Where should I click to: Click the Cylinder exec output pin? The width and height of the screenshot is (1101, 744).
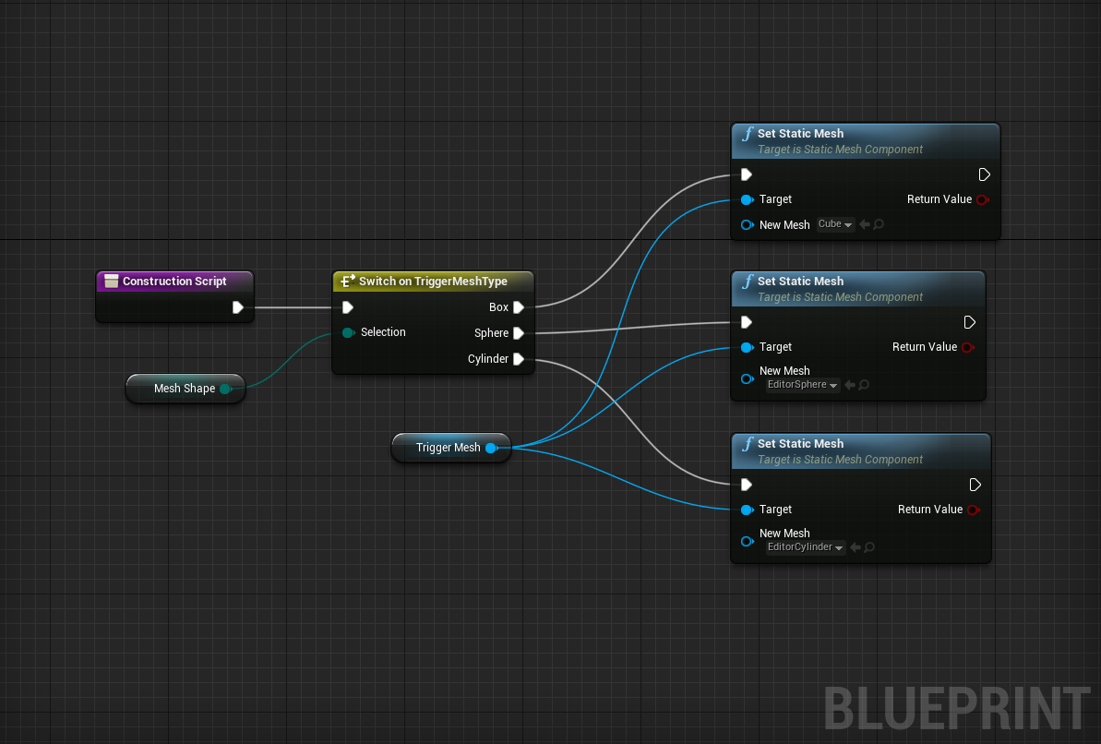click(x=519, y=359)
